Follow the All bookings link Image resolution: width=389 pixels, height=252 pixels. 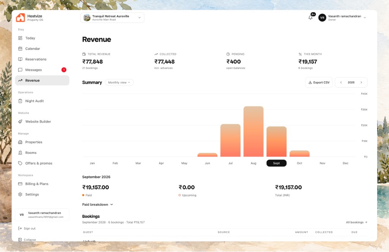pyautogui.click(x=356, y=222)
